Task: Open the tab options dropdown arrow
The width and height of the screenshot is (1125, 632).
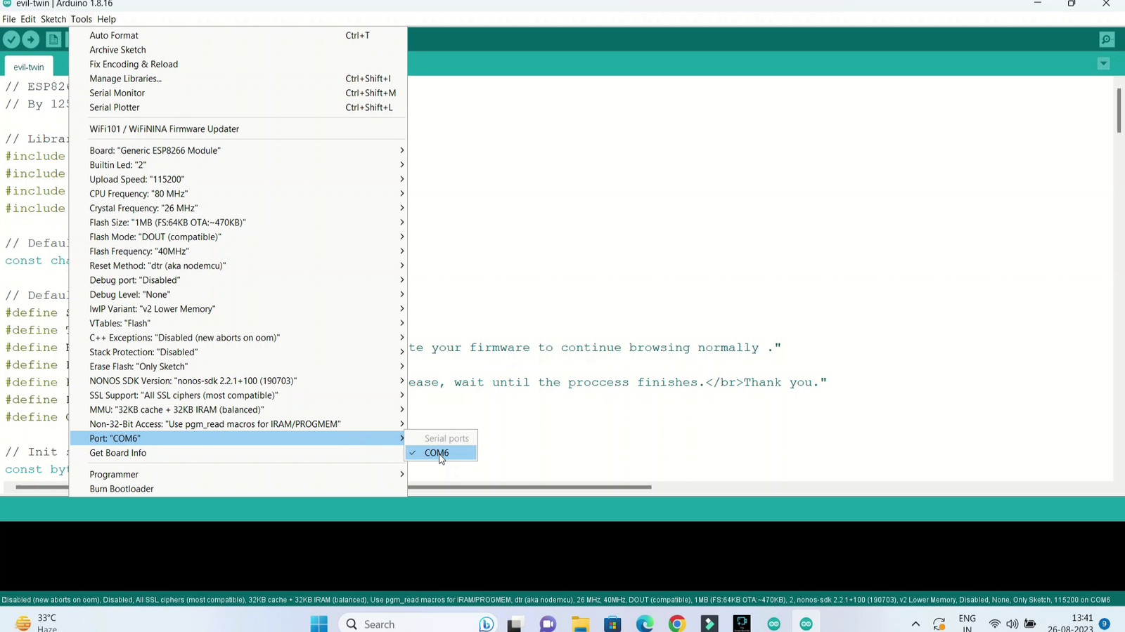Action: (1103, 64)
